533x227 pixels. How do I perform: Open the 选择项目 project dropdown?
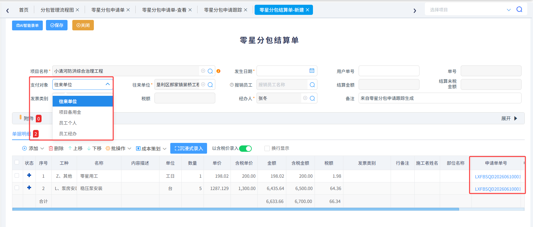coord(509,10)
